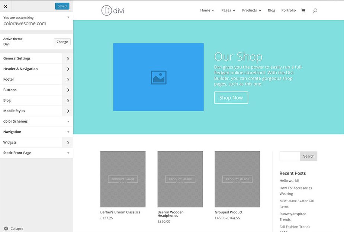
Task: Open the Buttons panel chevron
Action: 68,90
